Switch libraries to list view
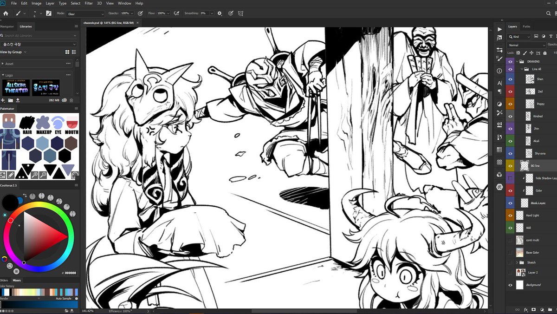The height and width of the screenshot is (314, 557). click(x=74, y=52)
